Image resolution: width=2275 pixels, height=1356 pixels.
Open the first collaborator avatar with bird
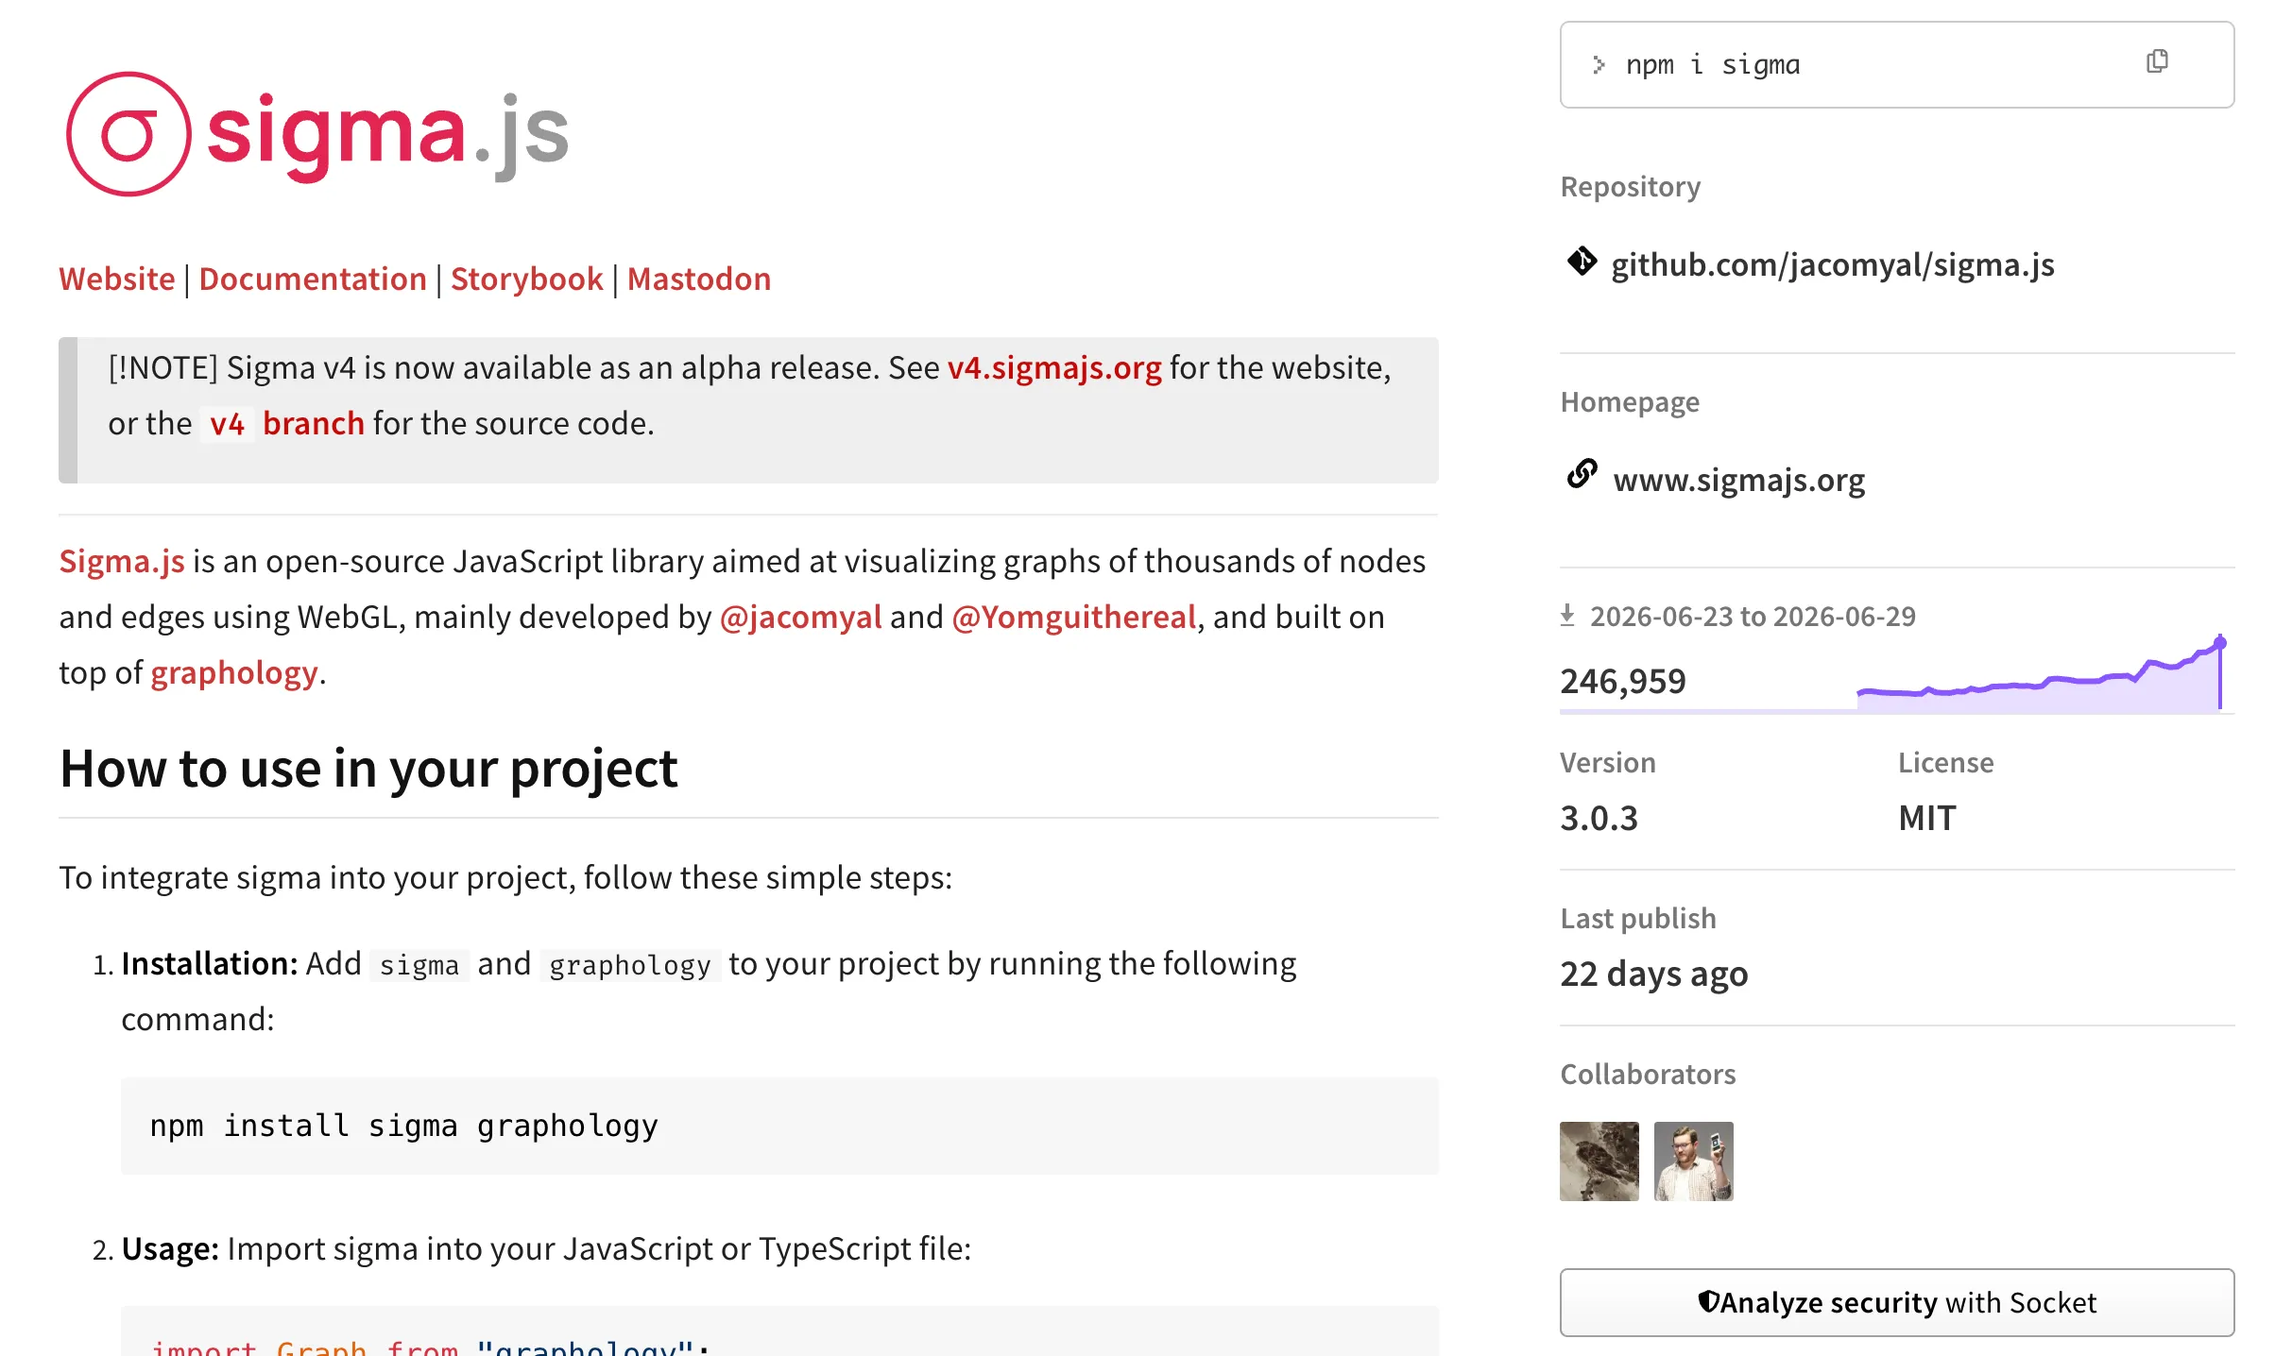1599,1161
